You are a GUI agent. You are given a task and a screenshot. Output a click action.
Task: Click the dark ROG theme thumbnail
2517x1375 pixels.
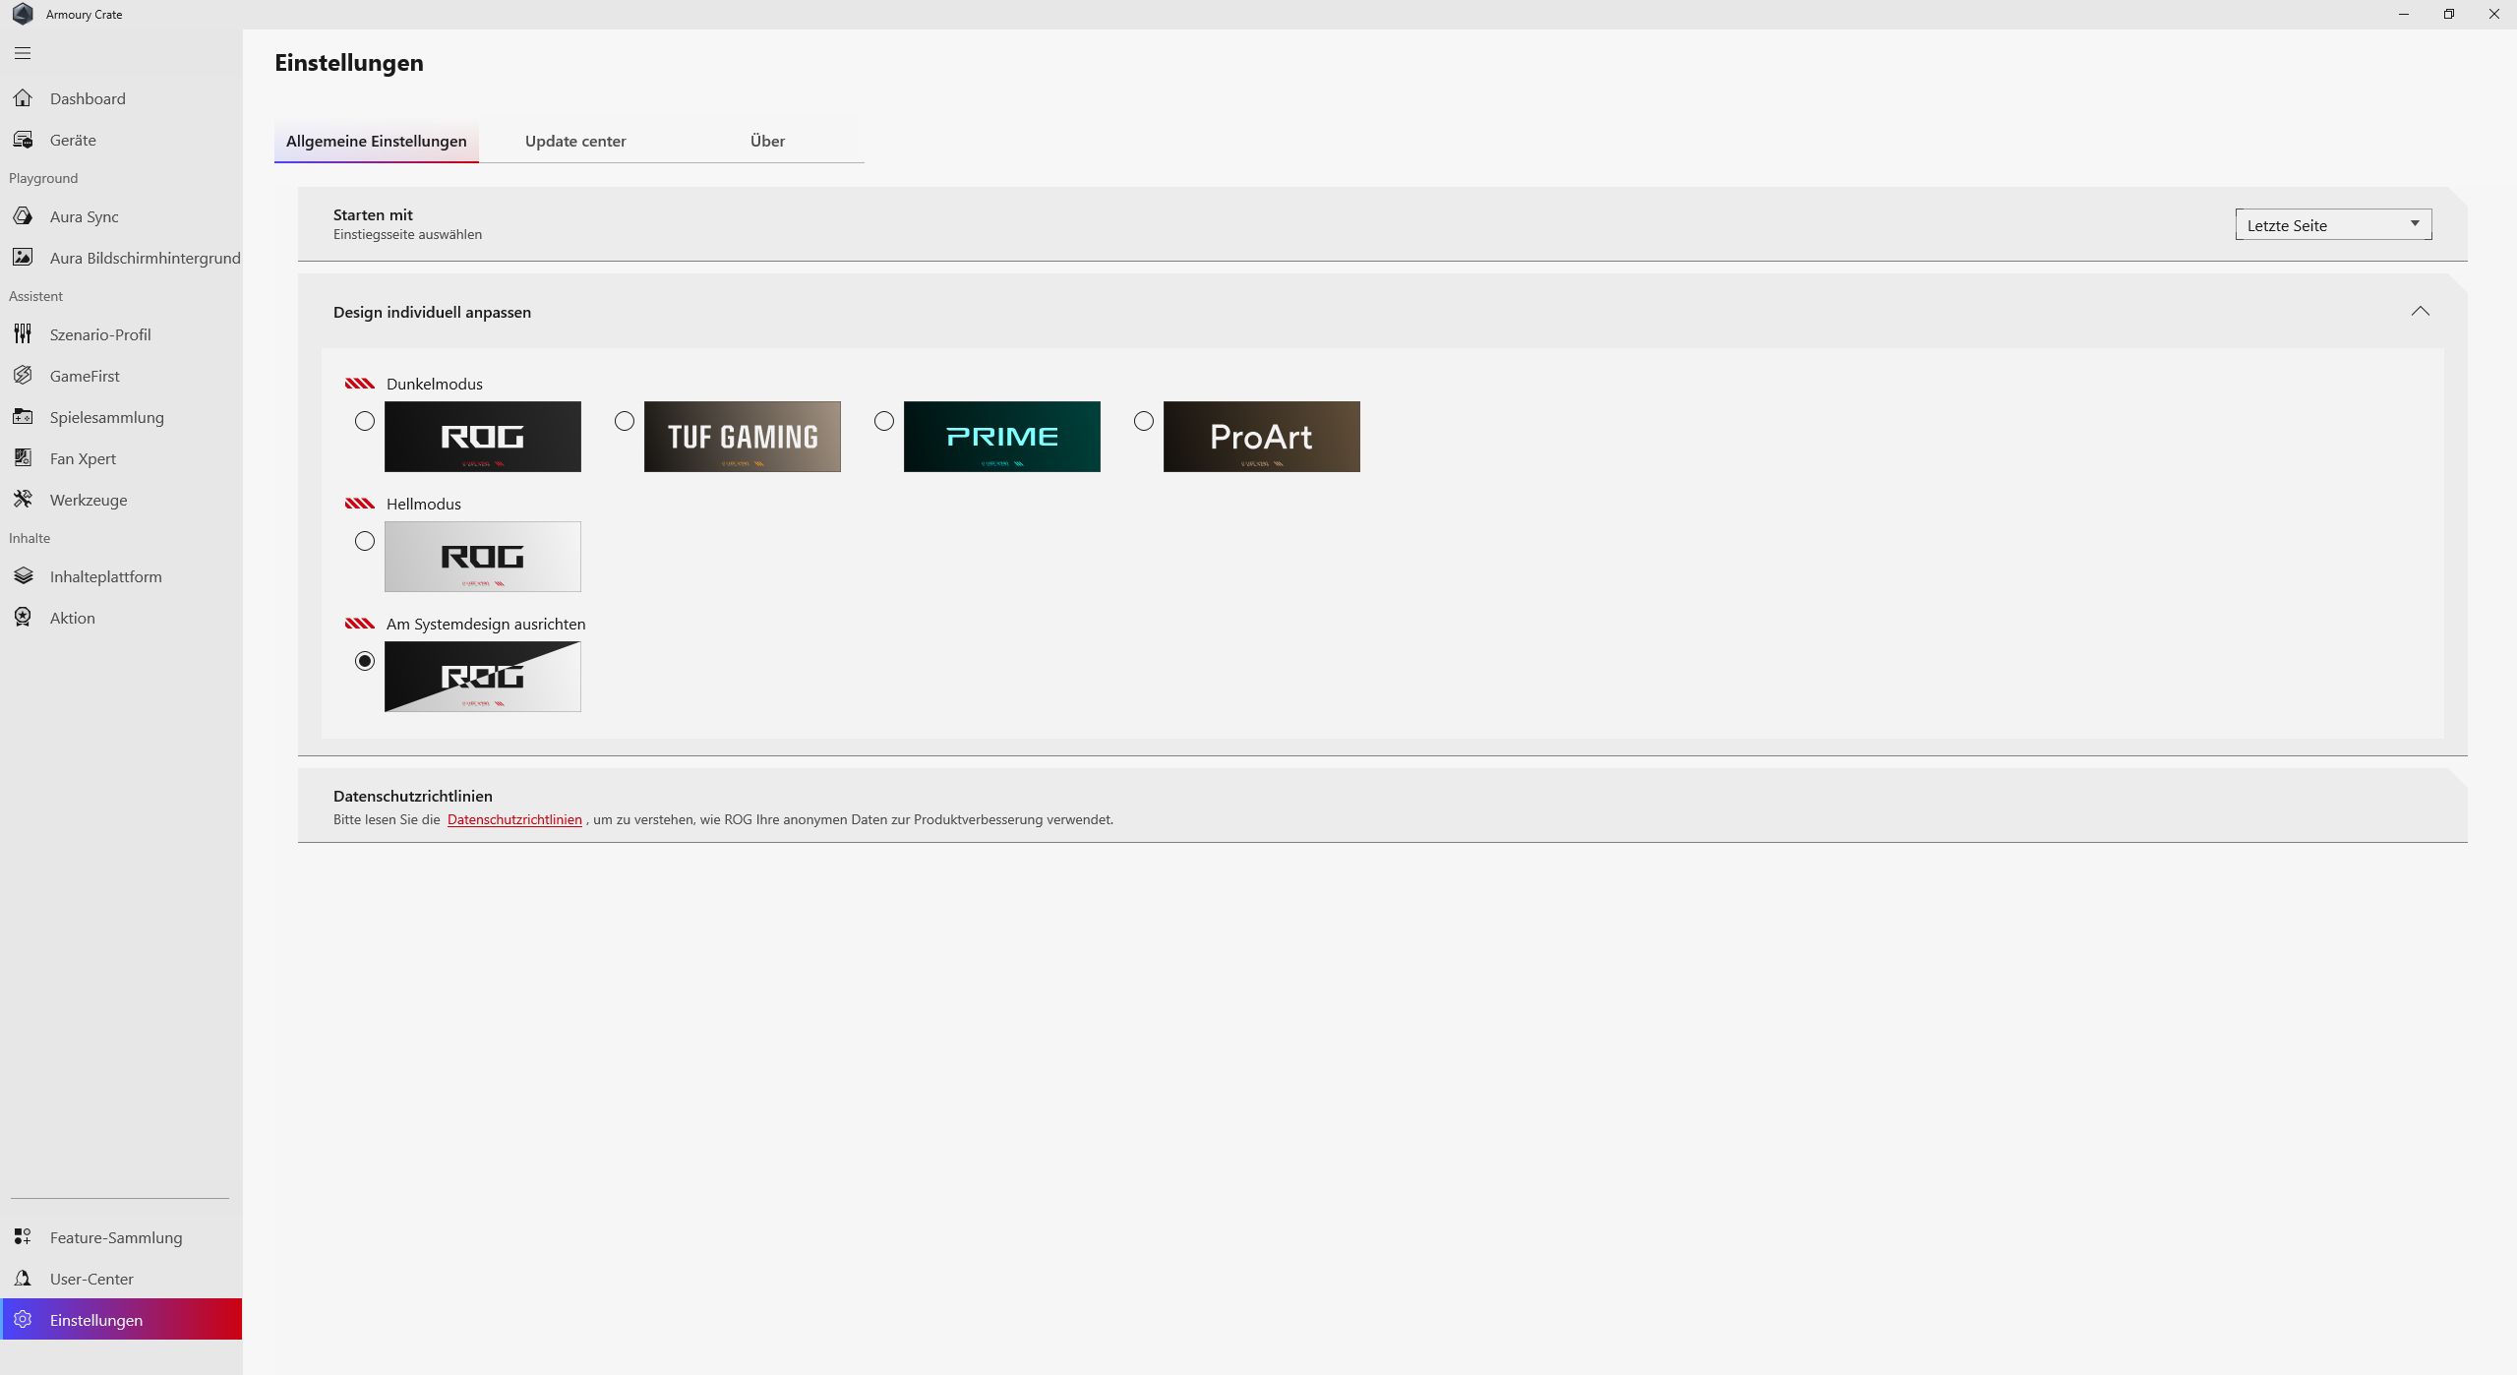coord(483,437)
